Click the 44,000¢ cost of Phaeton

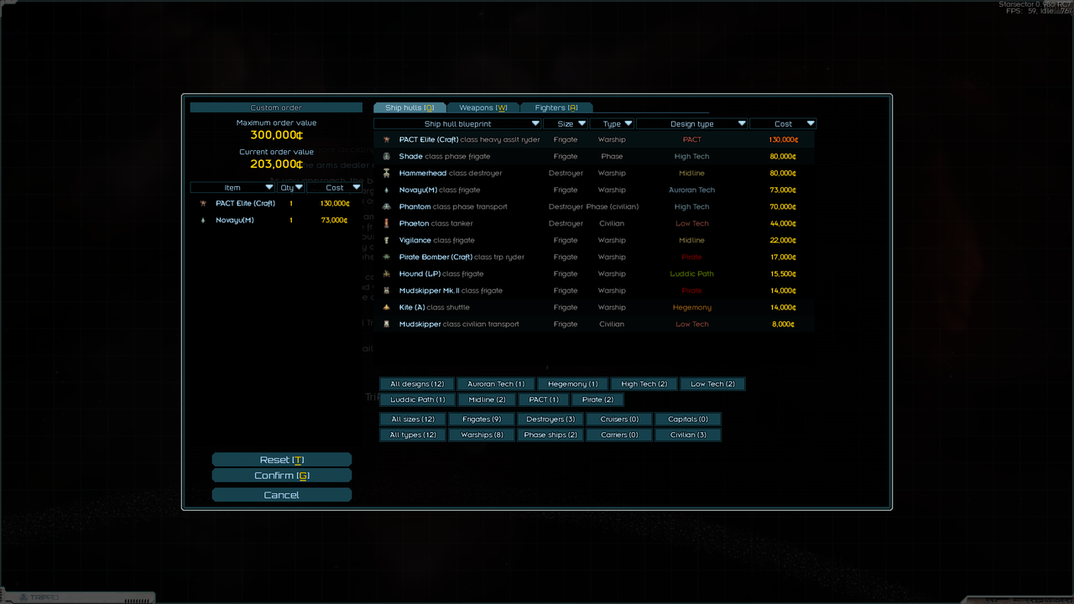tap(783, 223)
